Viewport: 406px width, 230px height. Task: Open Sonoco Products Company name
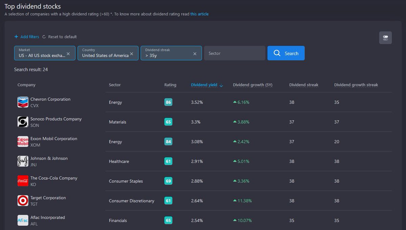(x=56, y=119)
